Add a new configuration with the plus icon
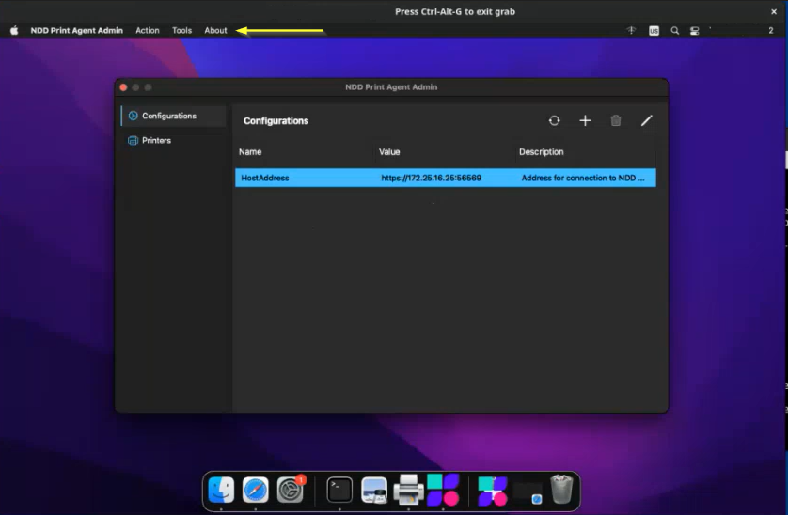 [585, 120]
